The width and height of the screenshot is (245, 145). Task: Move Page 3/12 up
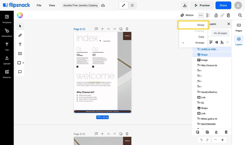click(x=109, y=134)
